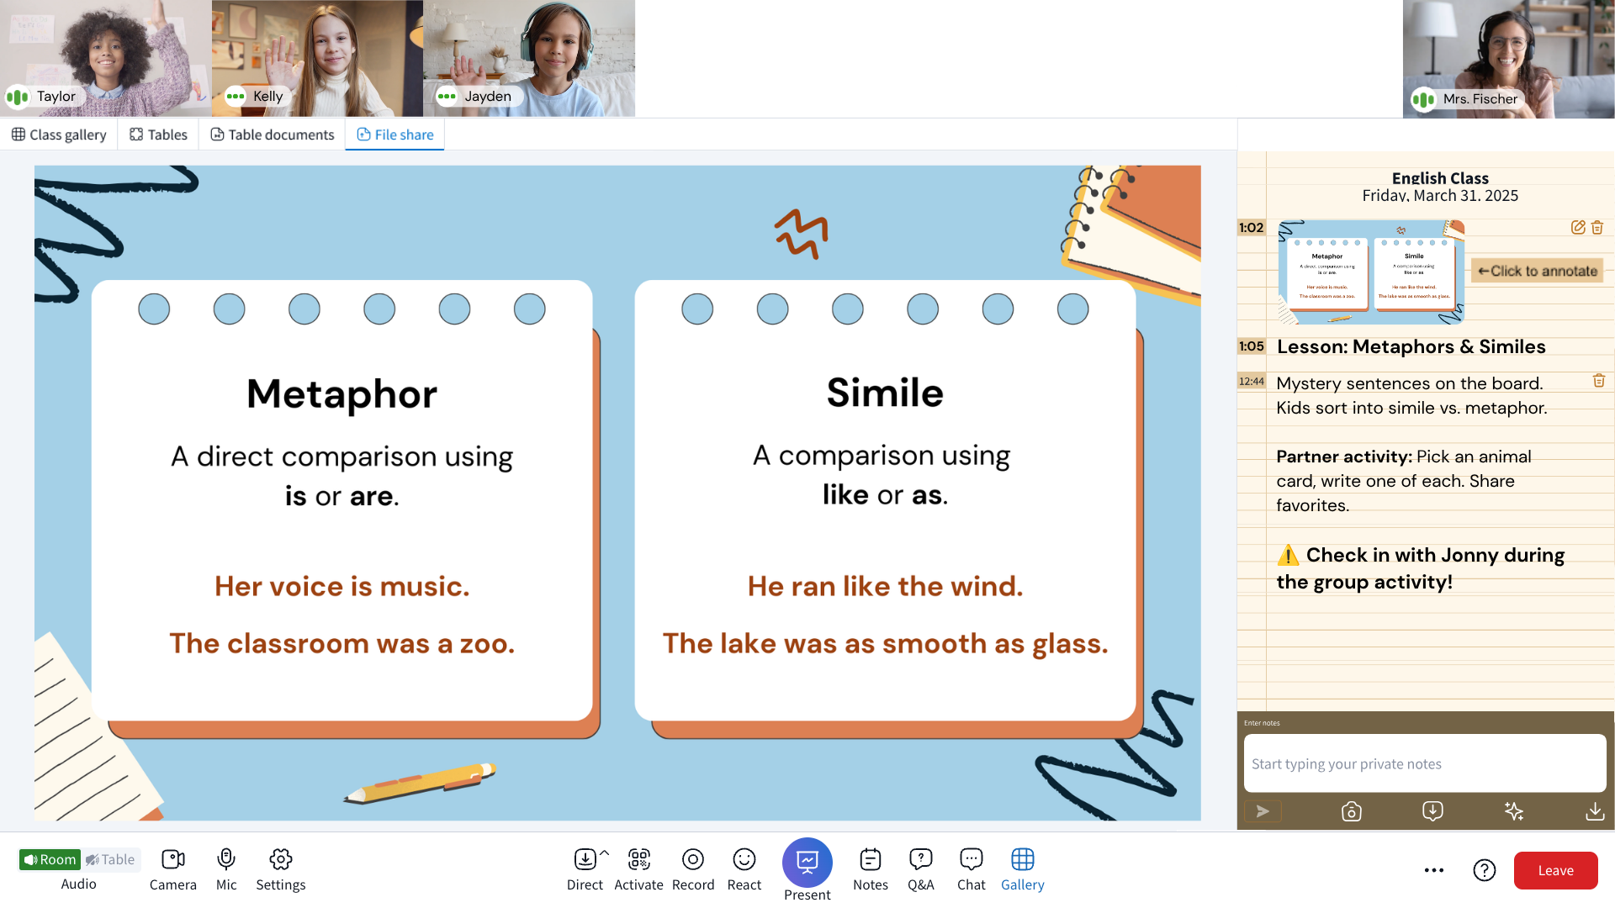Click the Direct download icon
This screenshot has width=1615, height=908.
[585, 859]
